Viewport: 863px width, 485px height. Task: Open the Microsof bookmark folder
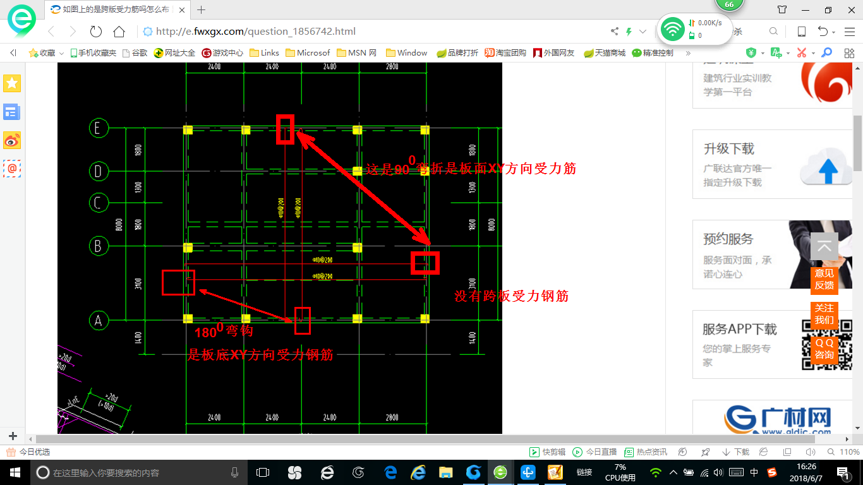[308, 53]
